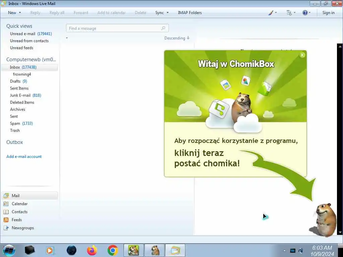Switch to the hamster taskbar button
The image size is (343, 257).
154,250
